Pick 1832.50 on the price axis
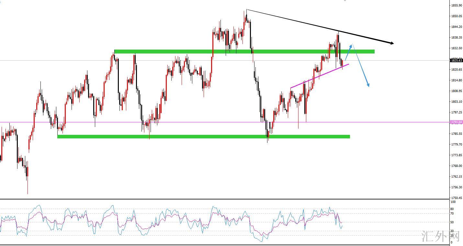This screenshot has width=463, height=246. (456, 48)
